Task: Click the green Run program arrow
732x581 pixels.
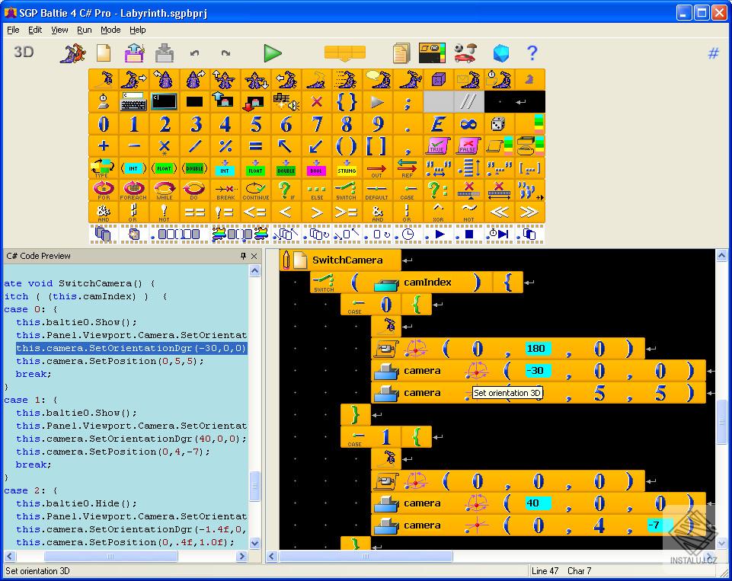Action: tap(272, 53)
